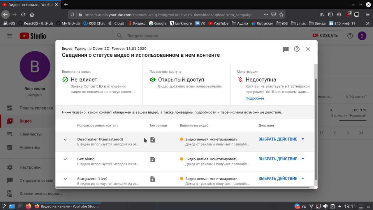Expand the Stargazers (Live) row
Screen dimensions: 373x210
65,179
